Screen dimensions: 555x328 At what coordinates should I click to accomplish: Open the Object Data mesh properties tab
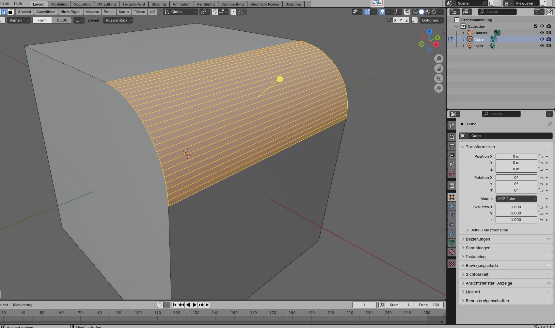tap(452, 243)
